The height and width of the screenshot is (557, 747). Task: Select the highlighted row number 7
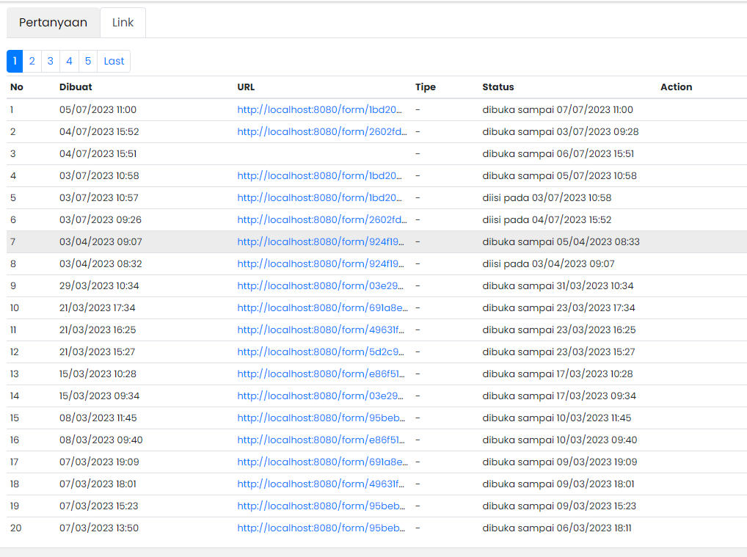pos(14,241)
